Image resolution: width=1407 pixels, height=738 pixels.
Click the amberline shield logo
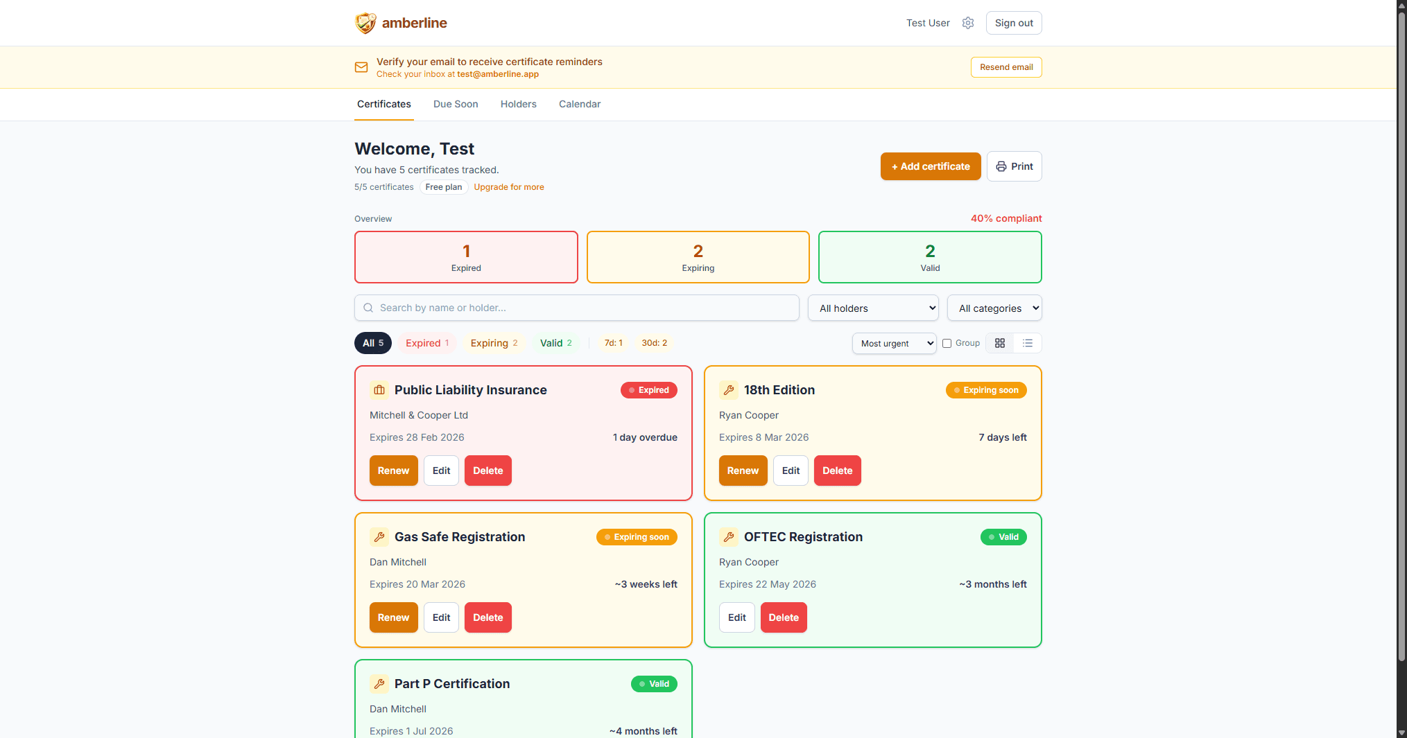365,22
